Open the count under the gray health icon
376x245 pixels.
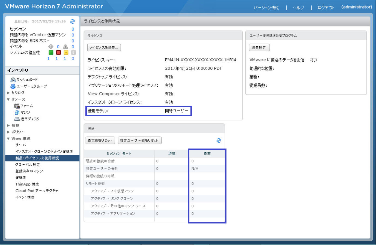click(x=73, y=59)
